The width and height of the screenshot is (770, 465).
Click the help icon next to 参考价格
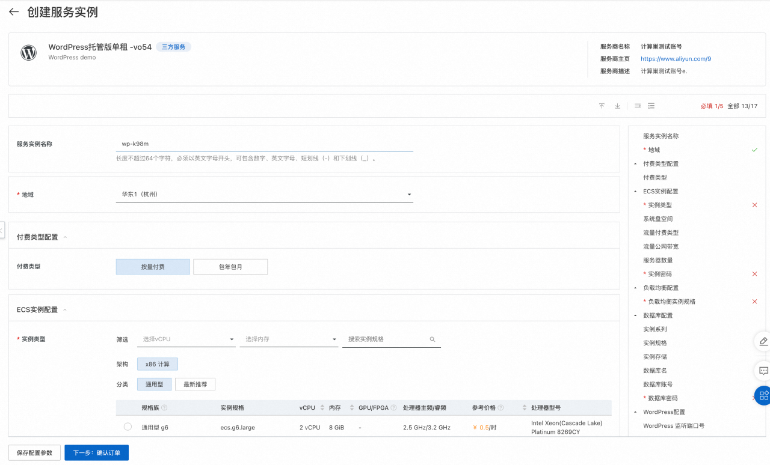(x=500, y=408)
